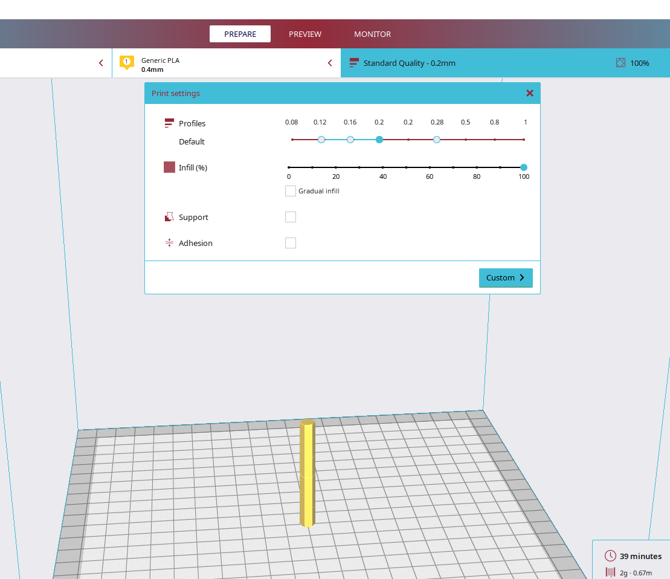Go to the MONITOR stage tab
The image size is (670, 579).
(x=372, y=34)
